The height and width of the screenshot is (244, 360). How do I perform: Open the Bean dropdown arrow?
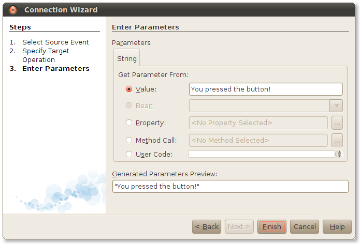336,106
